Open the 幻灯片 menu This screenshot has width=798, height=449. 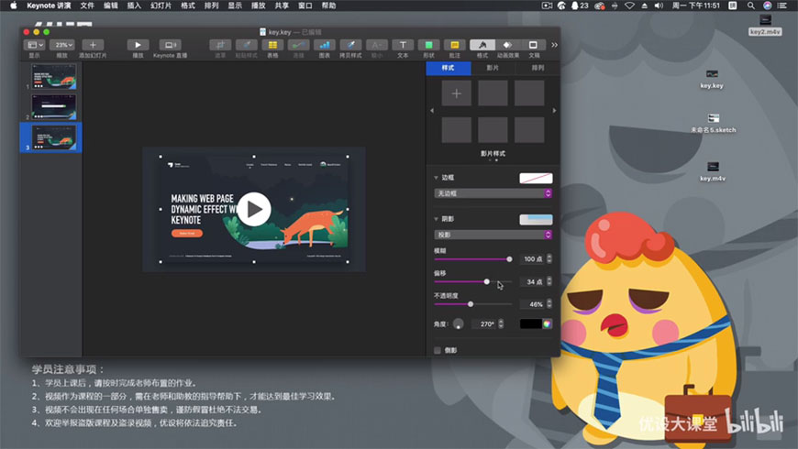(x=161, y=5)
